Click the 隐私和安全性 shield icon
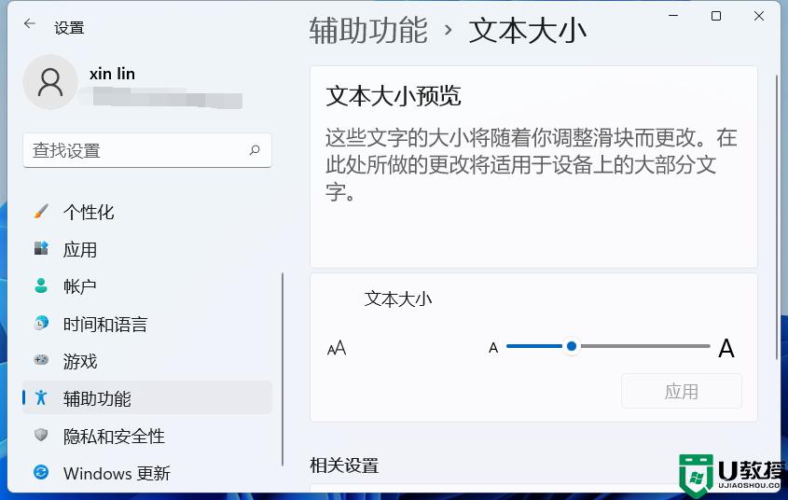788x500 pixels. [41, 436]
